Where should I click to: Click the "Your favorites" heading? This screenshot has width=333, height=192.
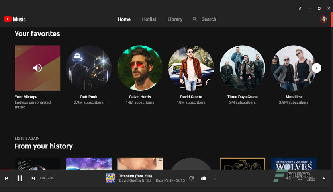[x=37, y=34]
